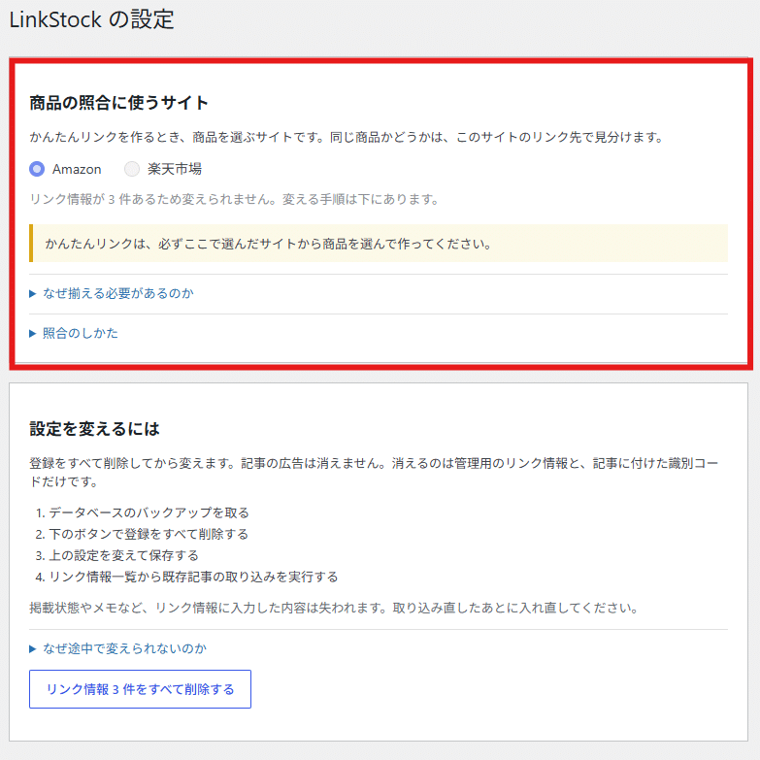Click the 商品の照合に使うサイト heading
Screen dimensions: 760x760
[x=118, y=103]
